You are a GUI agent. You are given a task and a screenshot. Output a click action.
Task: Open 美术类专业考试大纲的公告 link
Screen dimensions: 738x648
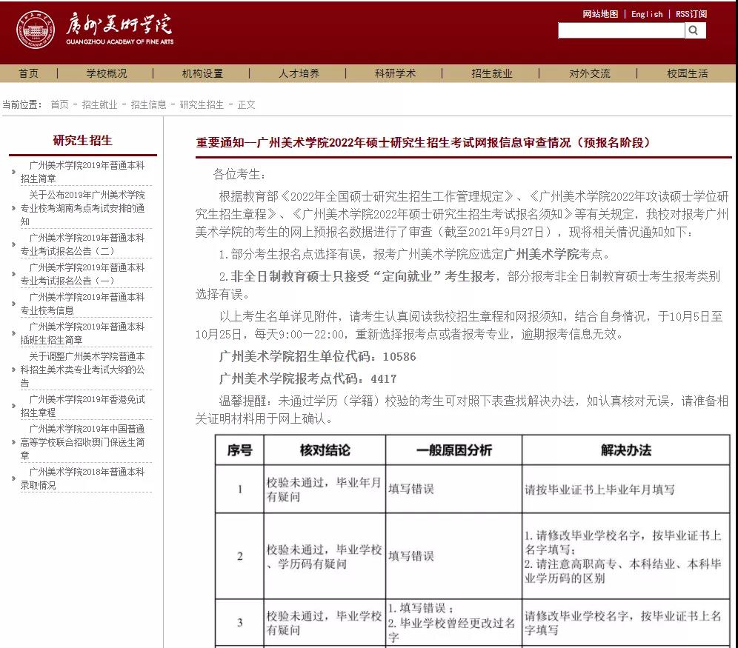83,370
